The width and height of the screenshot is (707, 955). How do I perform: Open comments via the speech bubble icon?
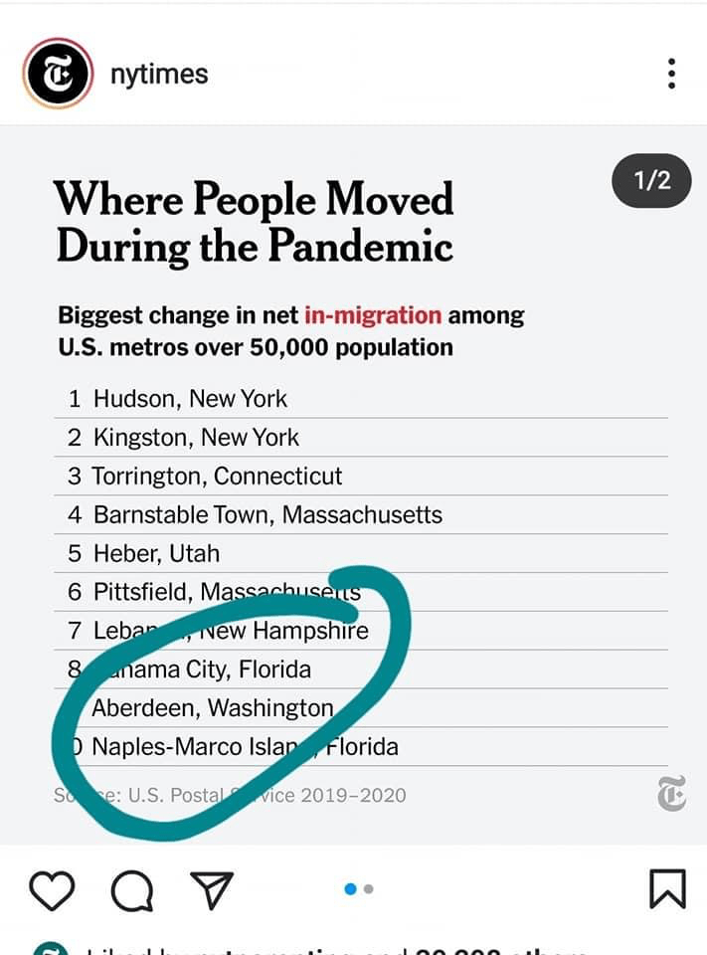pyautogui.click(x=131, y=889)
